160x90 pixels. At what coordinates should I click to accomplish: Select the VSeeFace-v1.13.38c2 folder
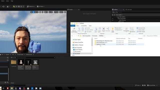pyautogui.click(x=101, y=44)
